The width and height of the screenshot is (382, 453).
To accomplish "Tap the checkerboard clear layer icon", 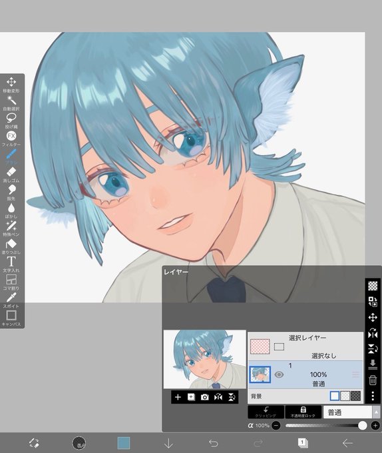I will point(373,286).
